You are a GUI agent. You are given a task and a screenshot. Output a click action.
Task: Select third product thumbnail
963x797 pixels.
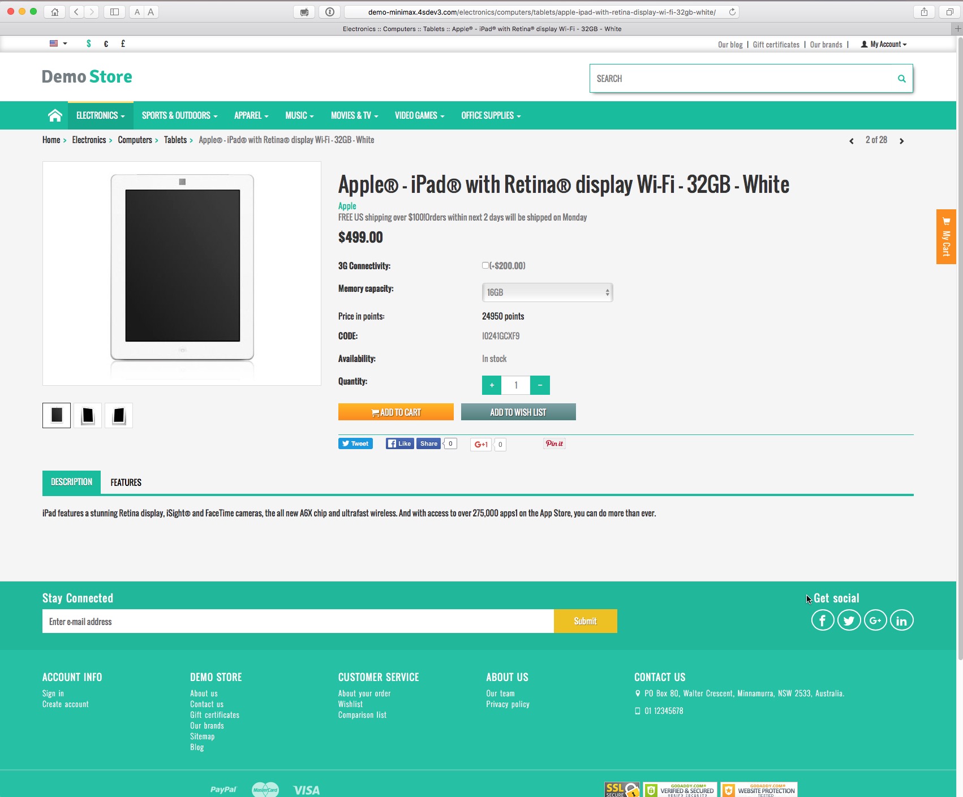[x=119, y=415]
